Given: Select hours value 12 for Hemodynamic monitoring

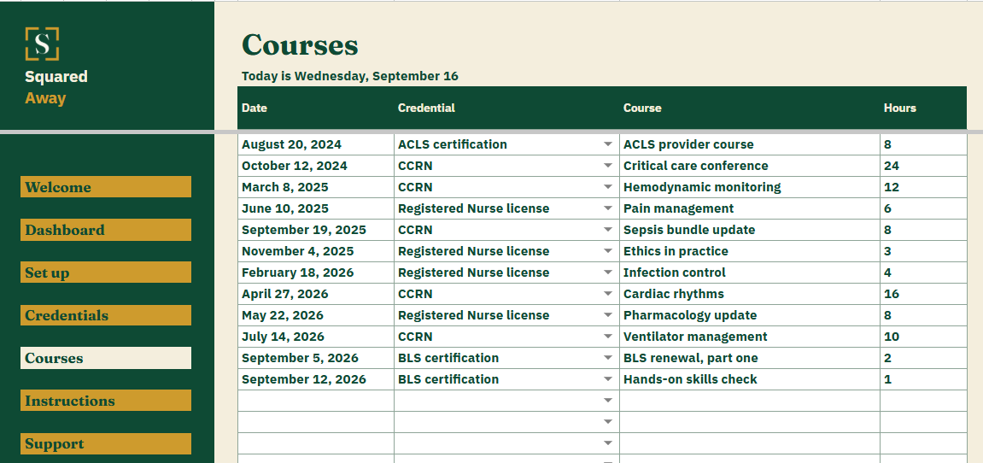Looking at the screenshot, I should tap(923, 187).
